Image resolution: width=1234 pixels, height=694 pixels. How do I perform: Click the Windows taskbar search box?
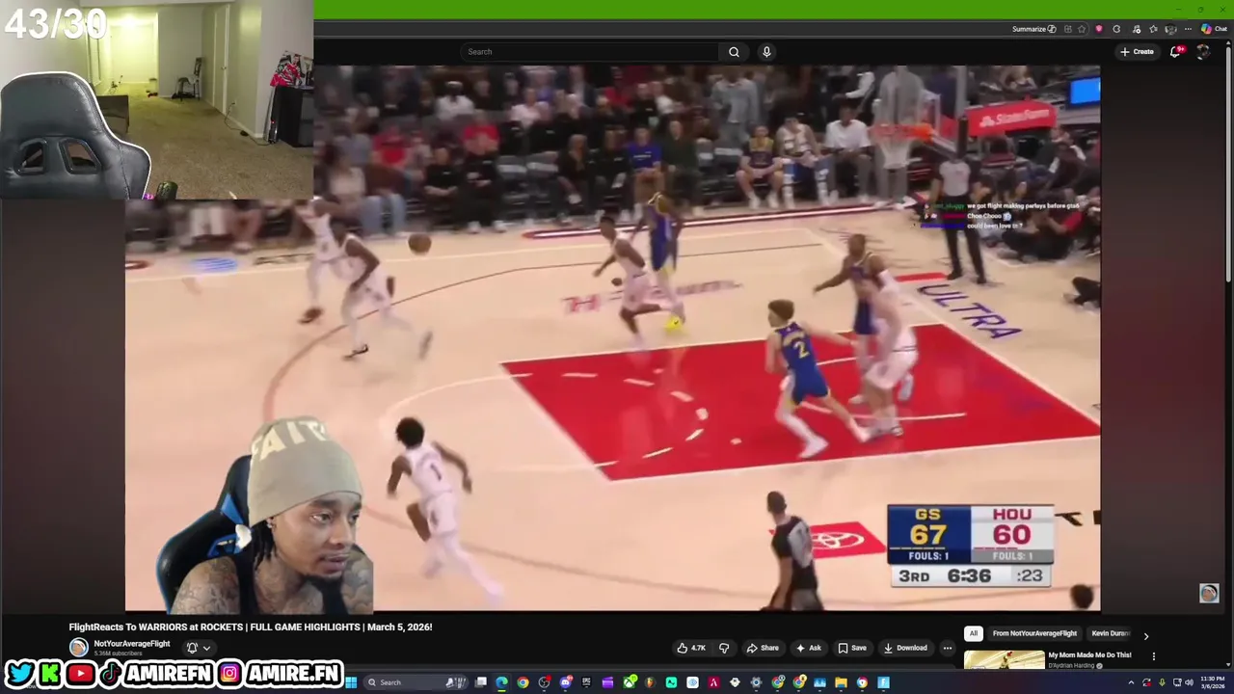(x=417, y=682)
